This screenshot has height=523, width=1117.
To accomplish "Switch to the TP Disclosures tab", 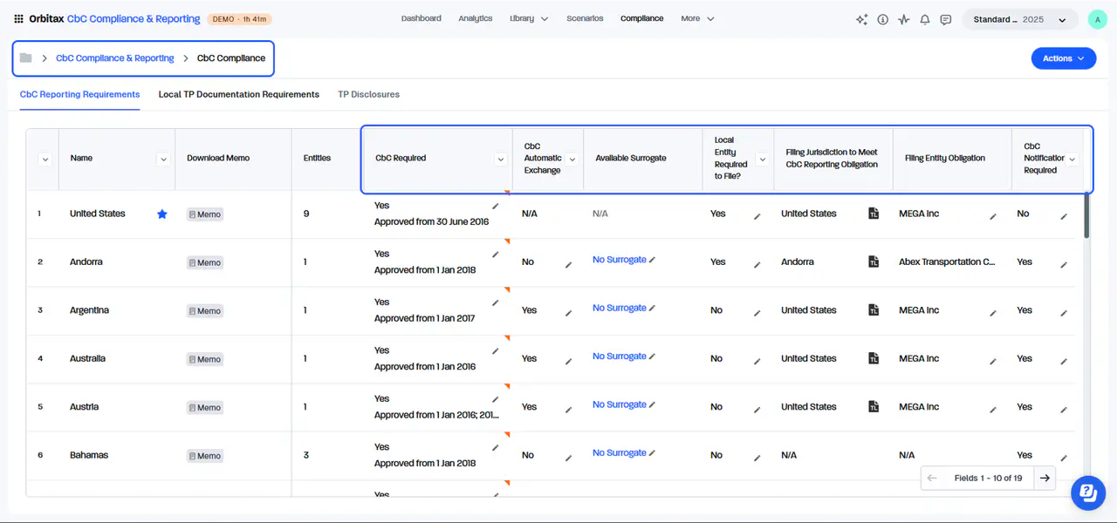I will point(368,94).
